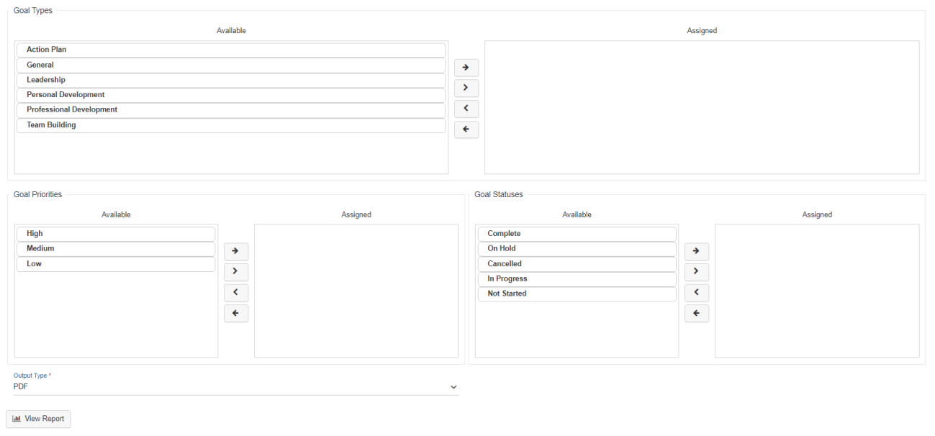Click move-all-left arrow in Goal Priorities
The width and height of the screenshot is (935, 436).
click(236, 314)
